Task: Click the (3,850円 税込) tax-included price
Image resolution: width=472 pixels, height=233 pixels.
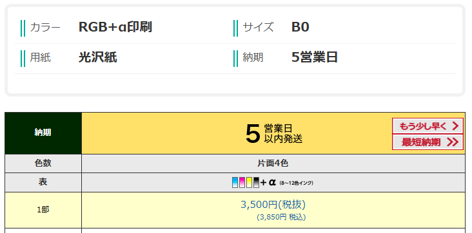Action: 281,217
